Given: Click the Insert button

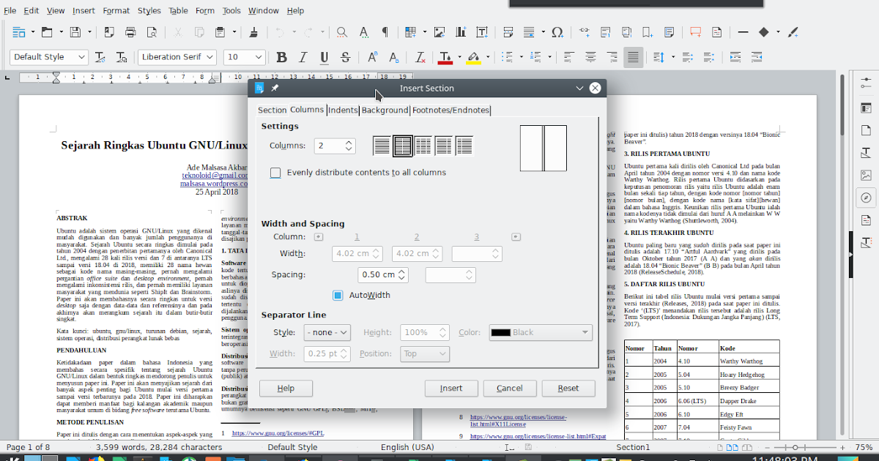Looking at the screenshot, I should pyautogui.click(x=451, y=389).
